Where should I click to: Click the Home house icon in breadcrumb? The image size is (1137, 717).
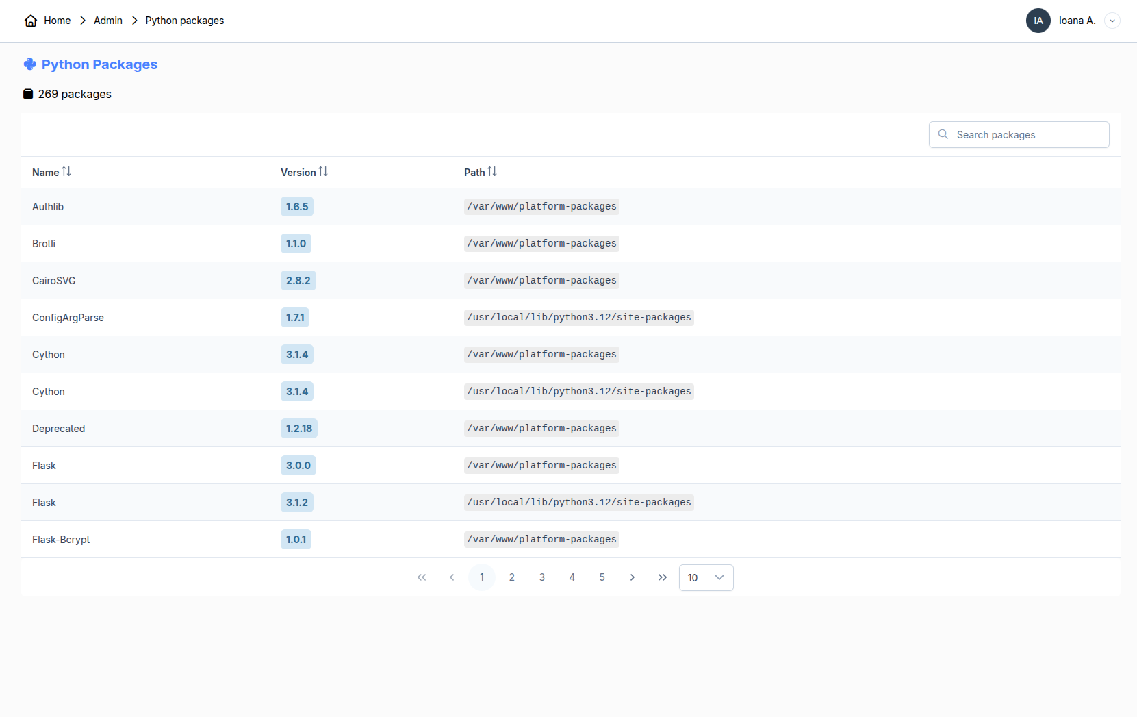[31, 21]
